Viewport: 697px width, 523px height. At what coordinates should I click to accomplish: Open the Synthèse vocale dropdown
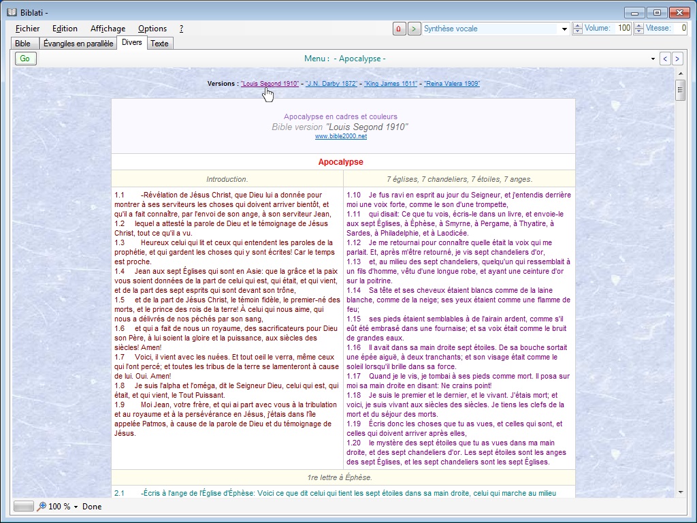tap(564, 29)
